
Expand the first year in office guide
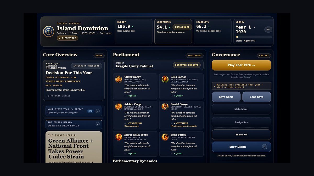click(98, 111)
